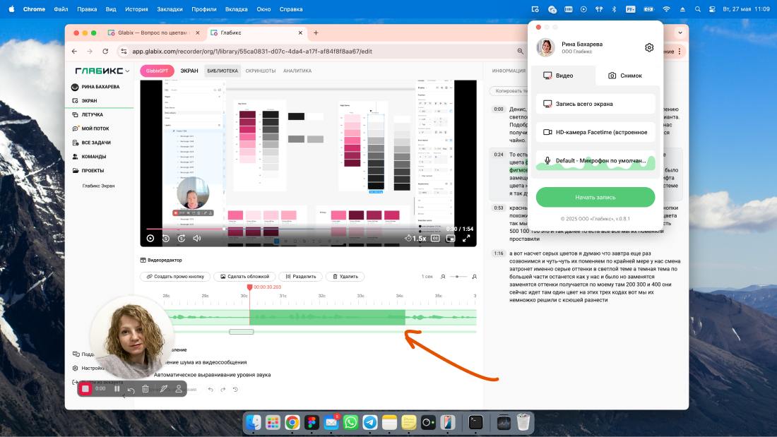Image resolution: width=777 pixels, height=437 pixels.
Task: Open the История menu in menu bar
Action: pyautogui.click(x=136, y=9)
